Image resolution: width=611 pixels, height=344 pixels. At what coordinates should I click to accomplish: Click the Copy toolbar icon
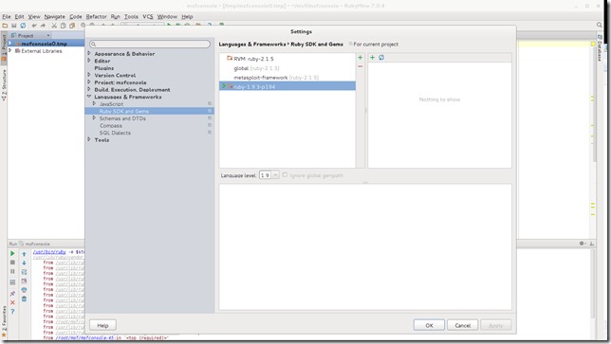[x=64, y=26]
